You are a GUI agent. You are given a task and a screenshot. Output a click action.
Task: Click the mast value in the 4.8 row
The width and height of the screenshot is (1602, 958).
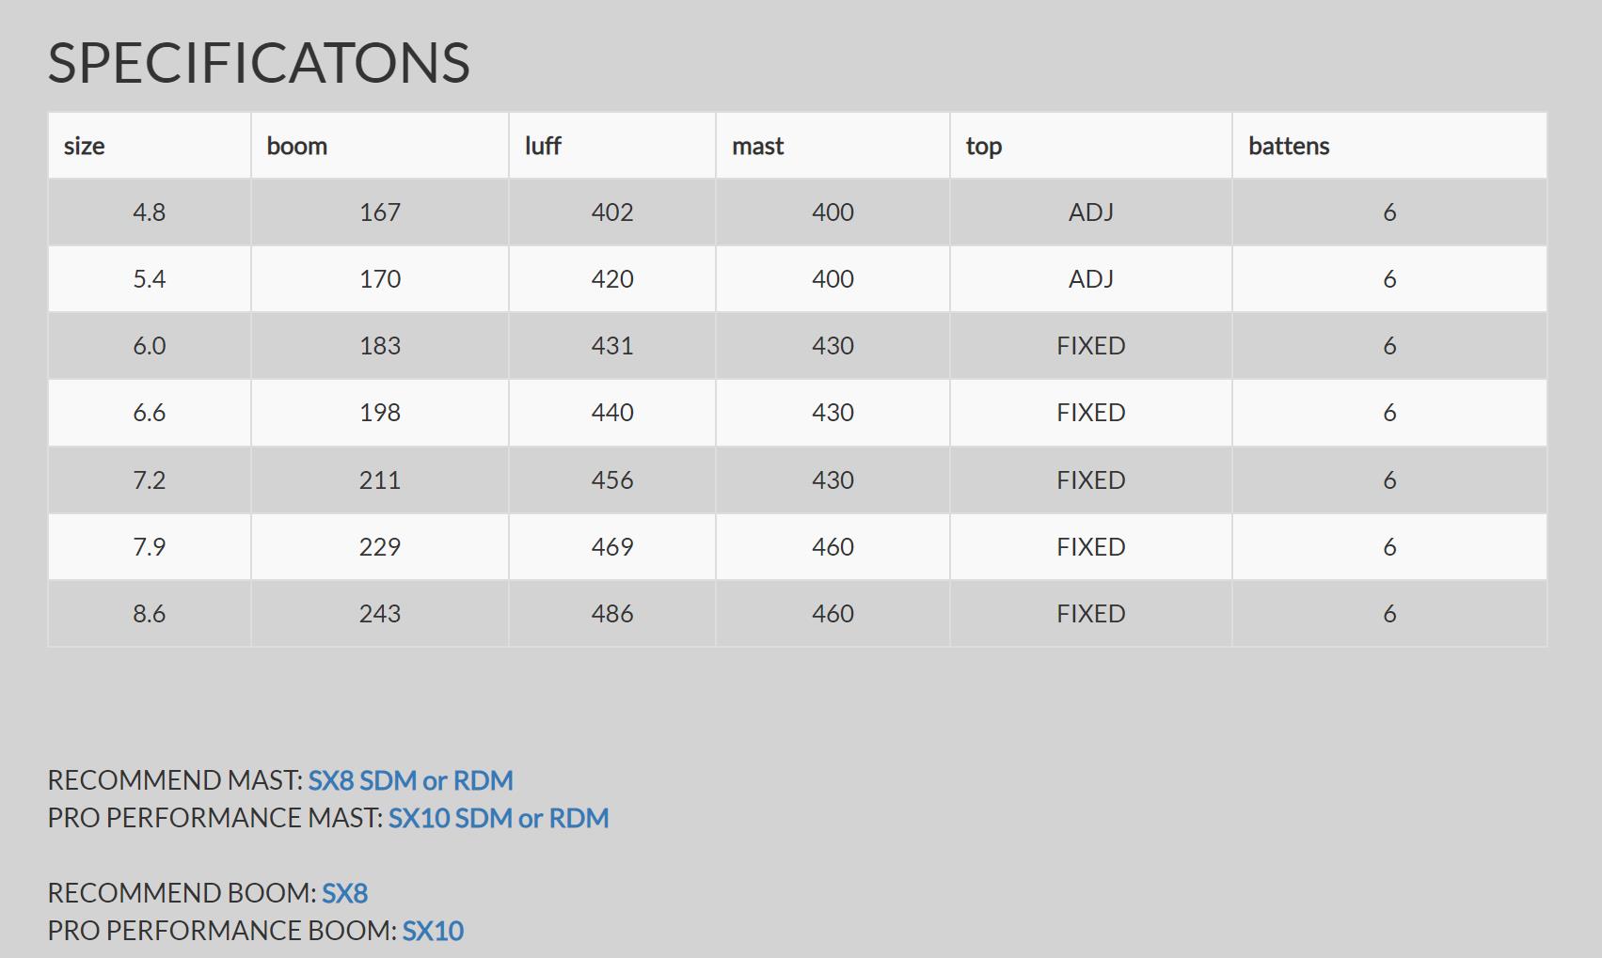coord(833,212)
